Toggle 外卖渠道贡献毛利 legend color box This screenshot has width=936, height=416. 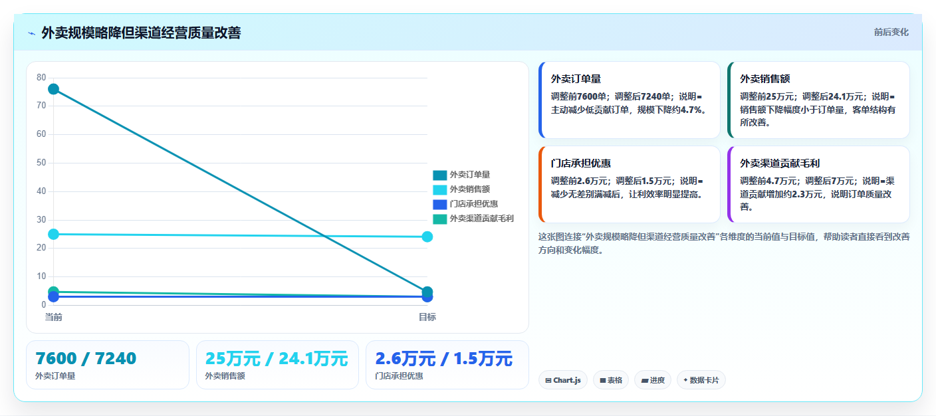tap(439, 219)
